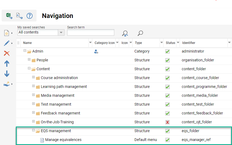The width and height of the screenshot is (232, 145).
Task: Click the Search term input field
Action: point(91,32)
